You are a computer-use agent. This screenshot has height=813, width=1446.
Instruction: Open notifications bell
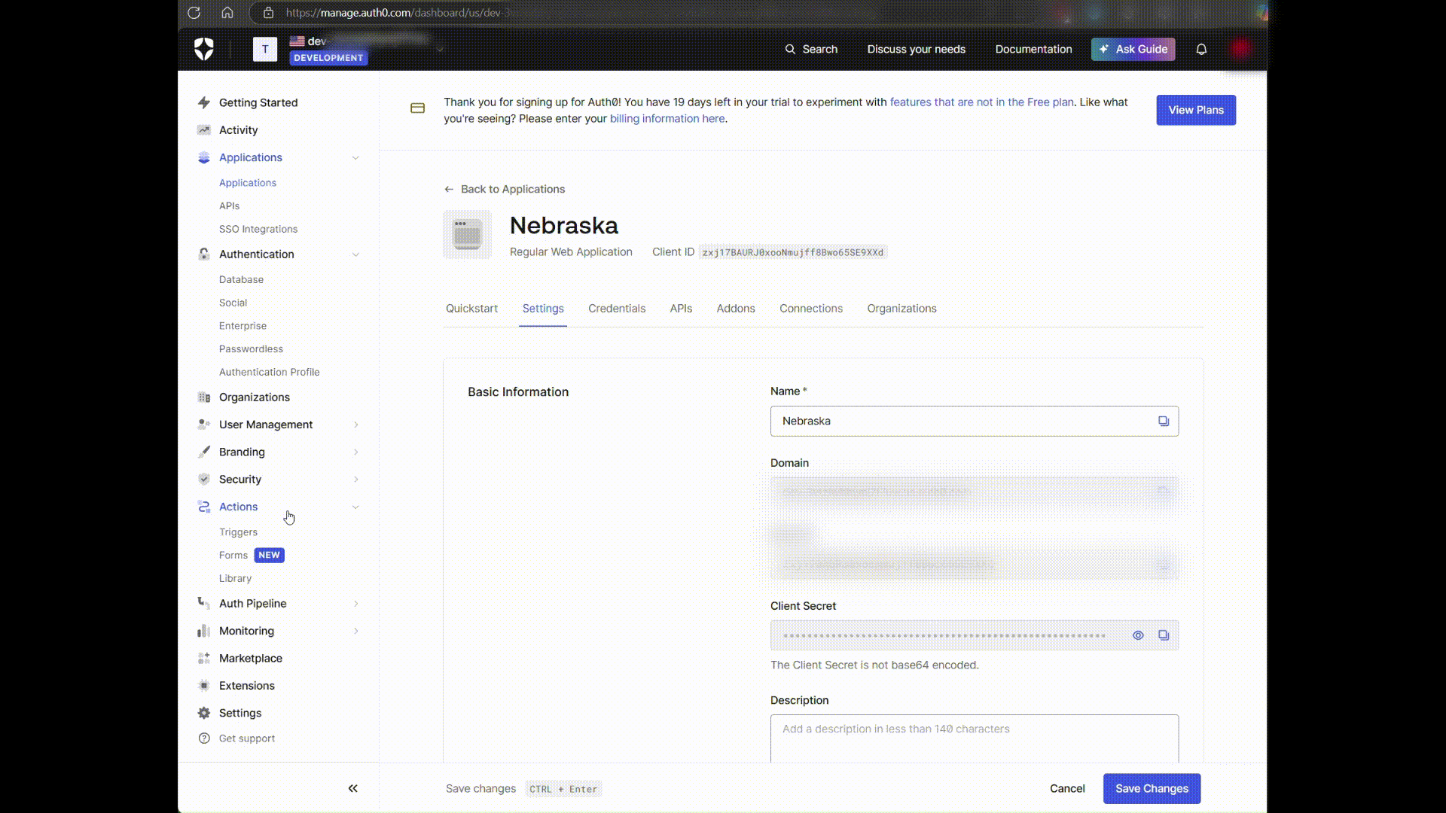click(x=1201, y=49)
